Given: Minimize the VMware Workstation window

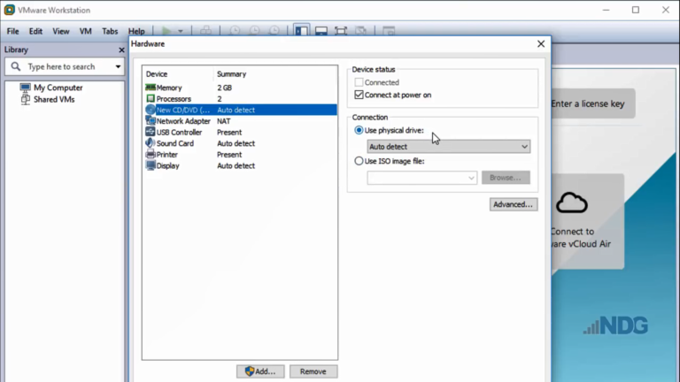Looking at the screenshot, I should pos(606,10).
